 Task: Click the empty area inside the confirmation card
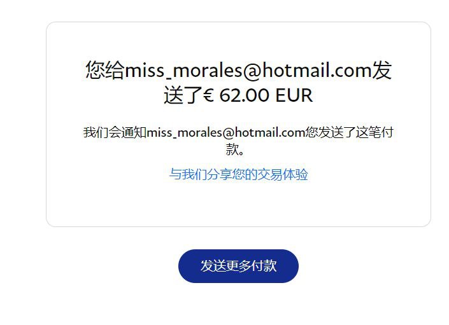click(x=238, y=204)
